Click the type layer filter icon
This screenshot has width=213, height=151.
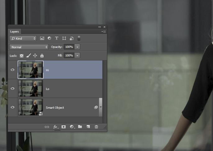[57, 38]
